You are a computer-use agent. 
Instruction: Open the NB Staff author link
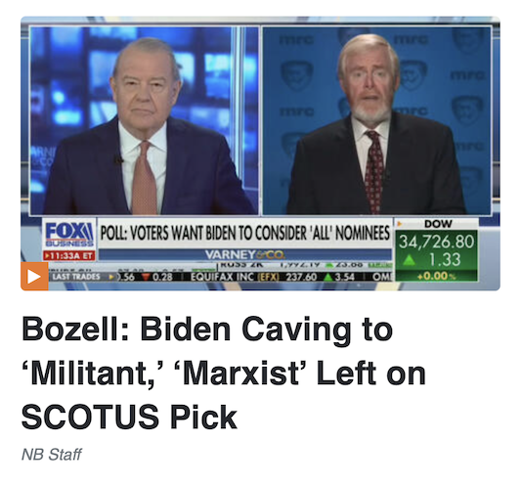(x=52, y=455)
